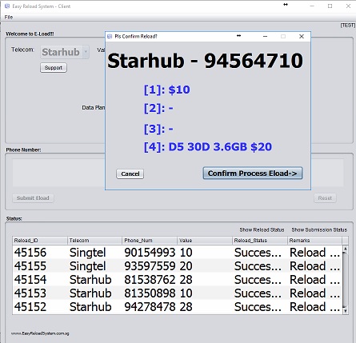The width and height of the screenshot is (356, 343).
Task: Click phone number 94278478
Action: coord(150,307)
